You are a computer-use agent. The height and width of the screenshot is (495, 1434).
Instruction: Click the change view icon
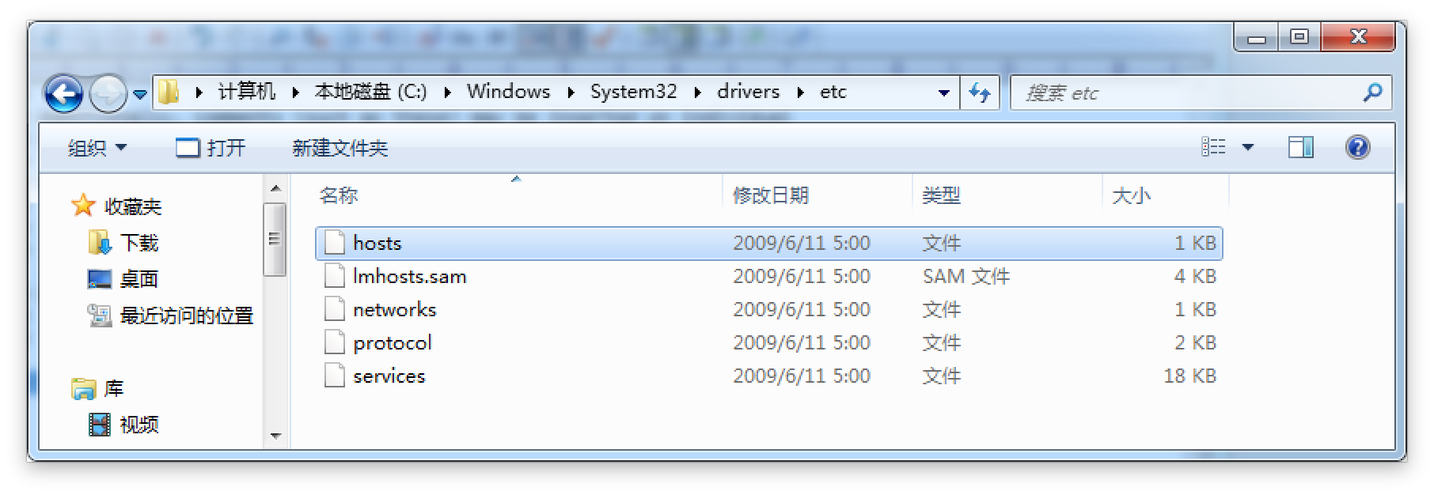point(1213,147)
